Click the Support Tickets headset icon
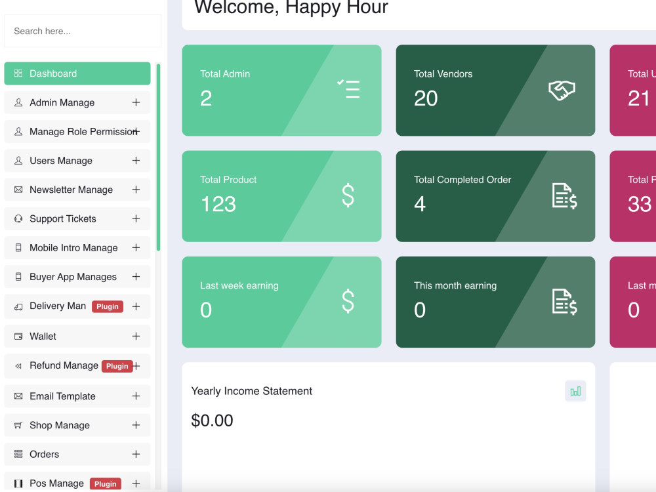Viewport: 656px width, 492px height. pos(18,218)
